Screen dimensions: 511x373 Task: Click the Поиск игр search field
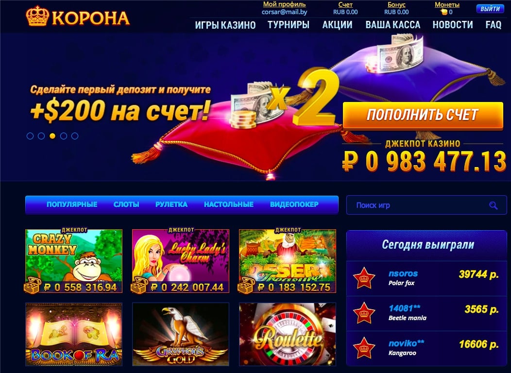[x=426, y=205]
